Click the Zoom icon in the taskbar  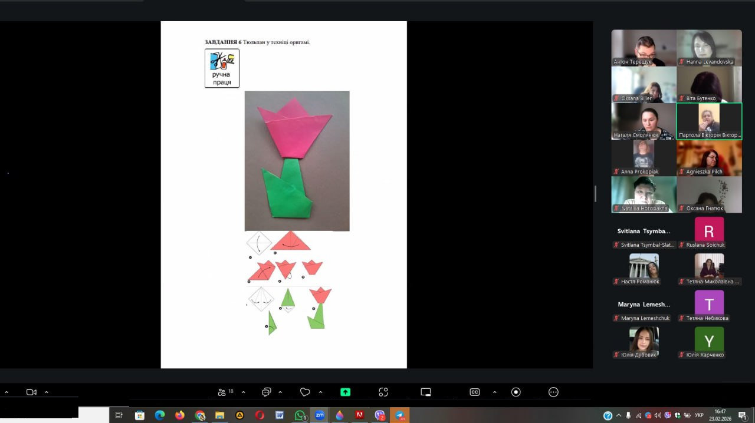click(320, 415)
